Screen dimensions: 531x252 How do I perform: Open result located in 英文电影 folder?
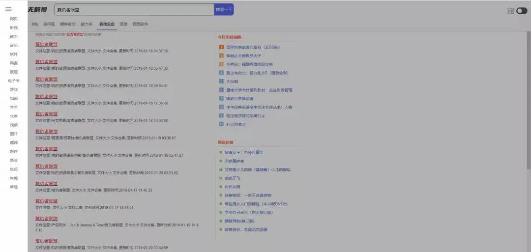click(46, 114)
